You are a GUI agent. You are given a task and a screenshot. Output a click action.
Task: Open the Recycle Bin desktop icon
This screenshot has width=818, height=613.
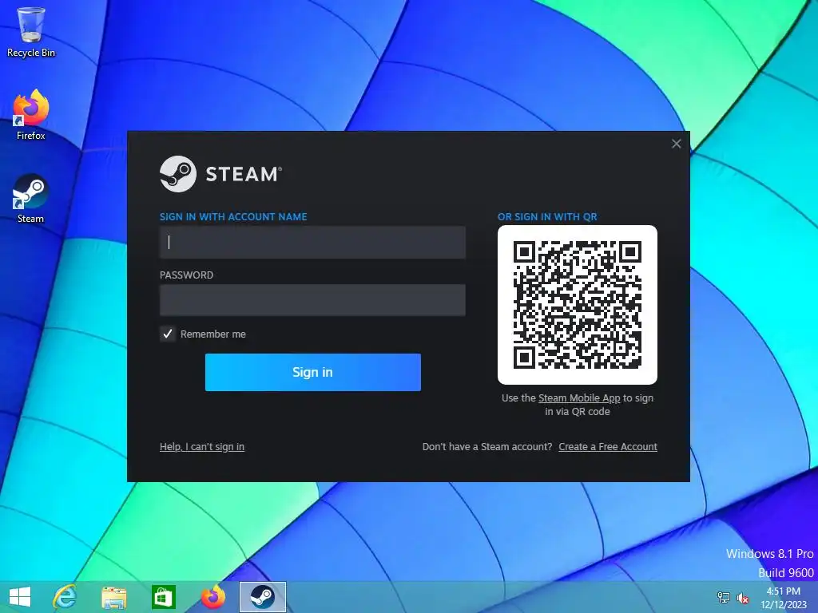[x=31, y=32]
